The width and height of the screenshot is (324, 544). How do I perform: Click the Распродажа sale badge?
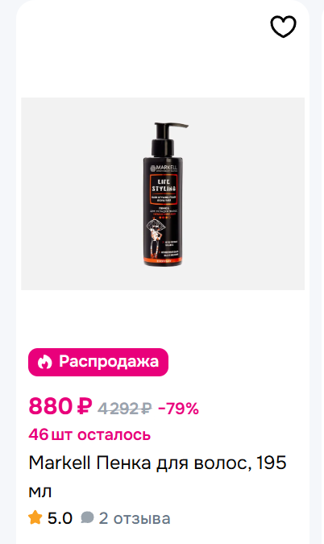point(98,362)
